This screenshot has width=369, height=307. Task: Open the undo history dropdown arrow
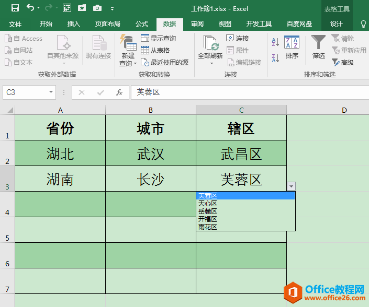pyautogui.click(x=38, y=8)
